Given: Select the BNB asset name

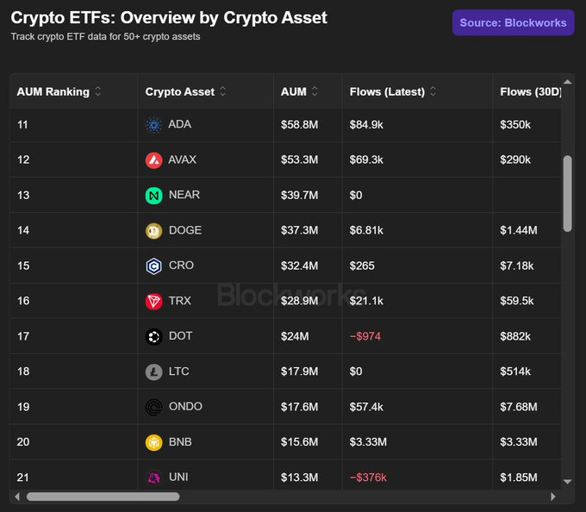Looking at the screenshot, I should pyautogui.click(x=180, y=441).
